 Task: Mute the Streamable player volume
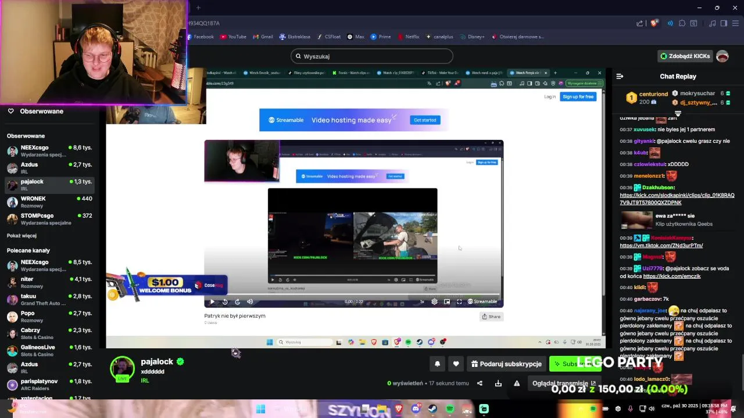click(x=250, y=301)
